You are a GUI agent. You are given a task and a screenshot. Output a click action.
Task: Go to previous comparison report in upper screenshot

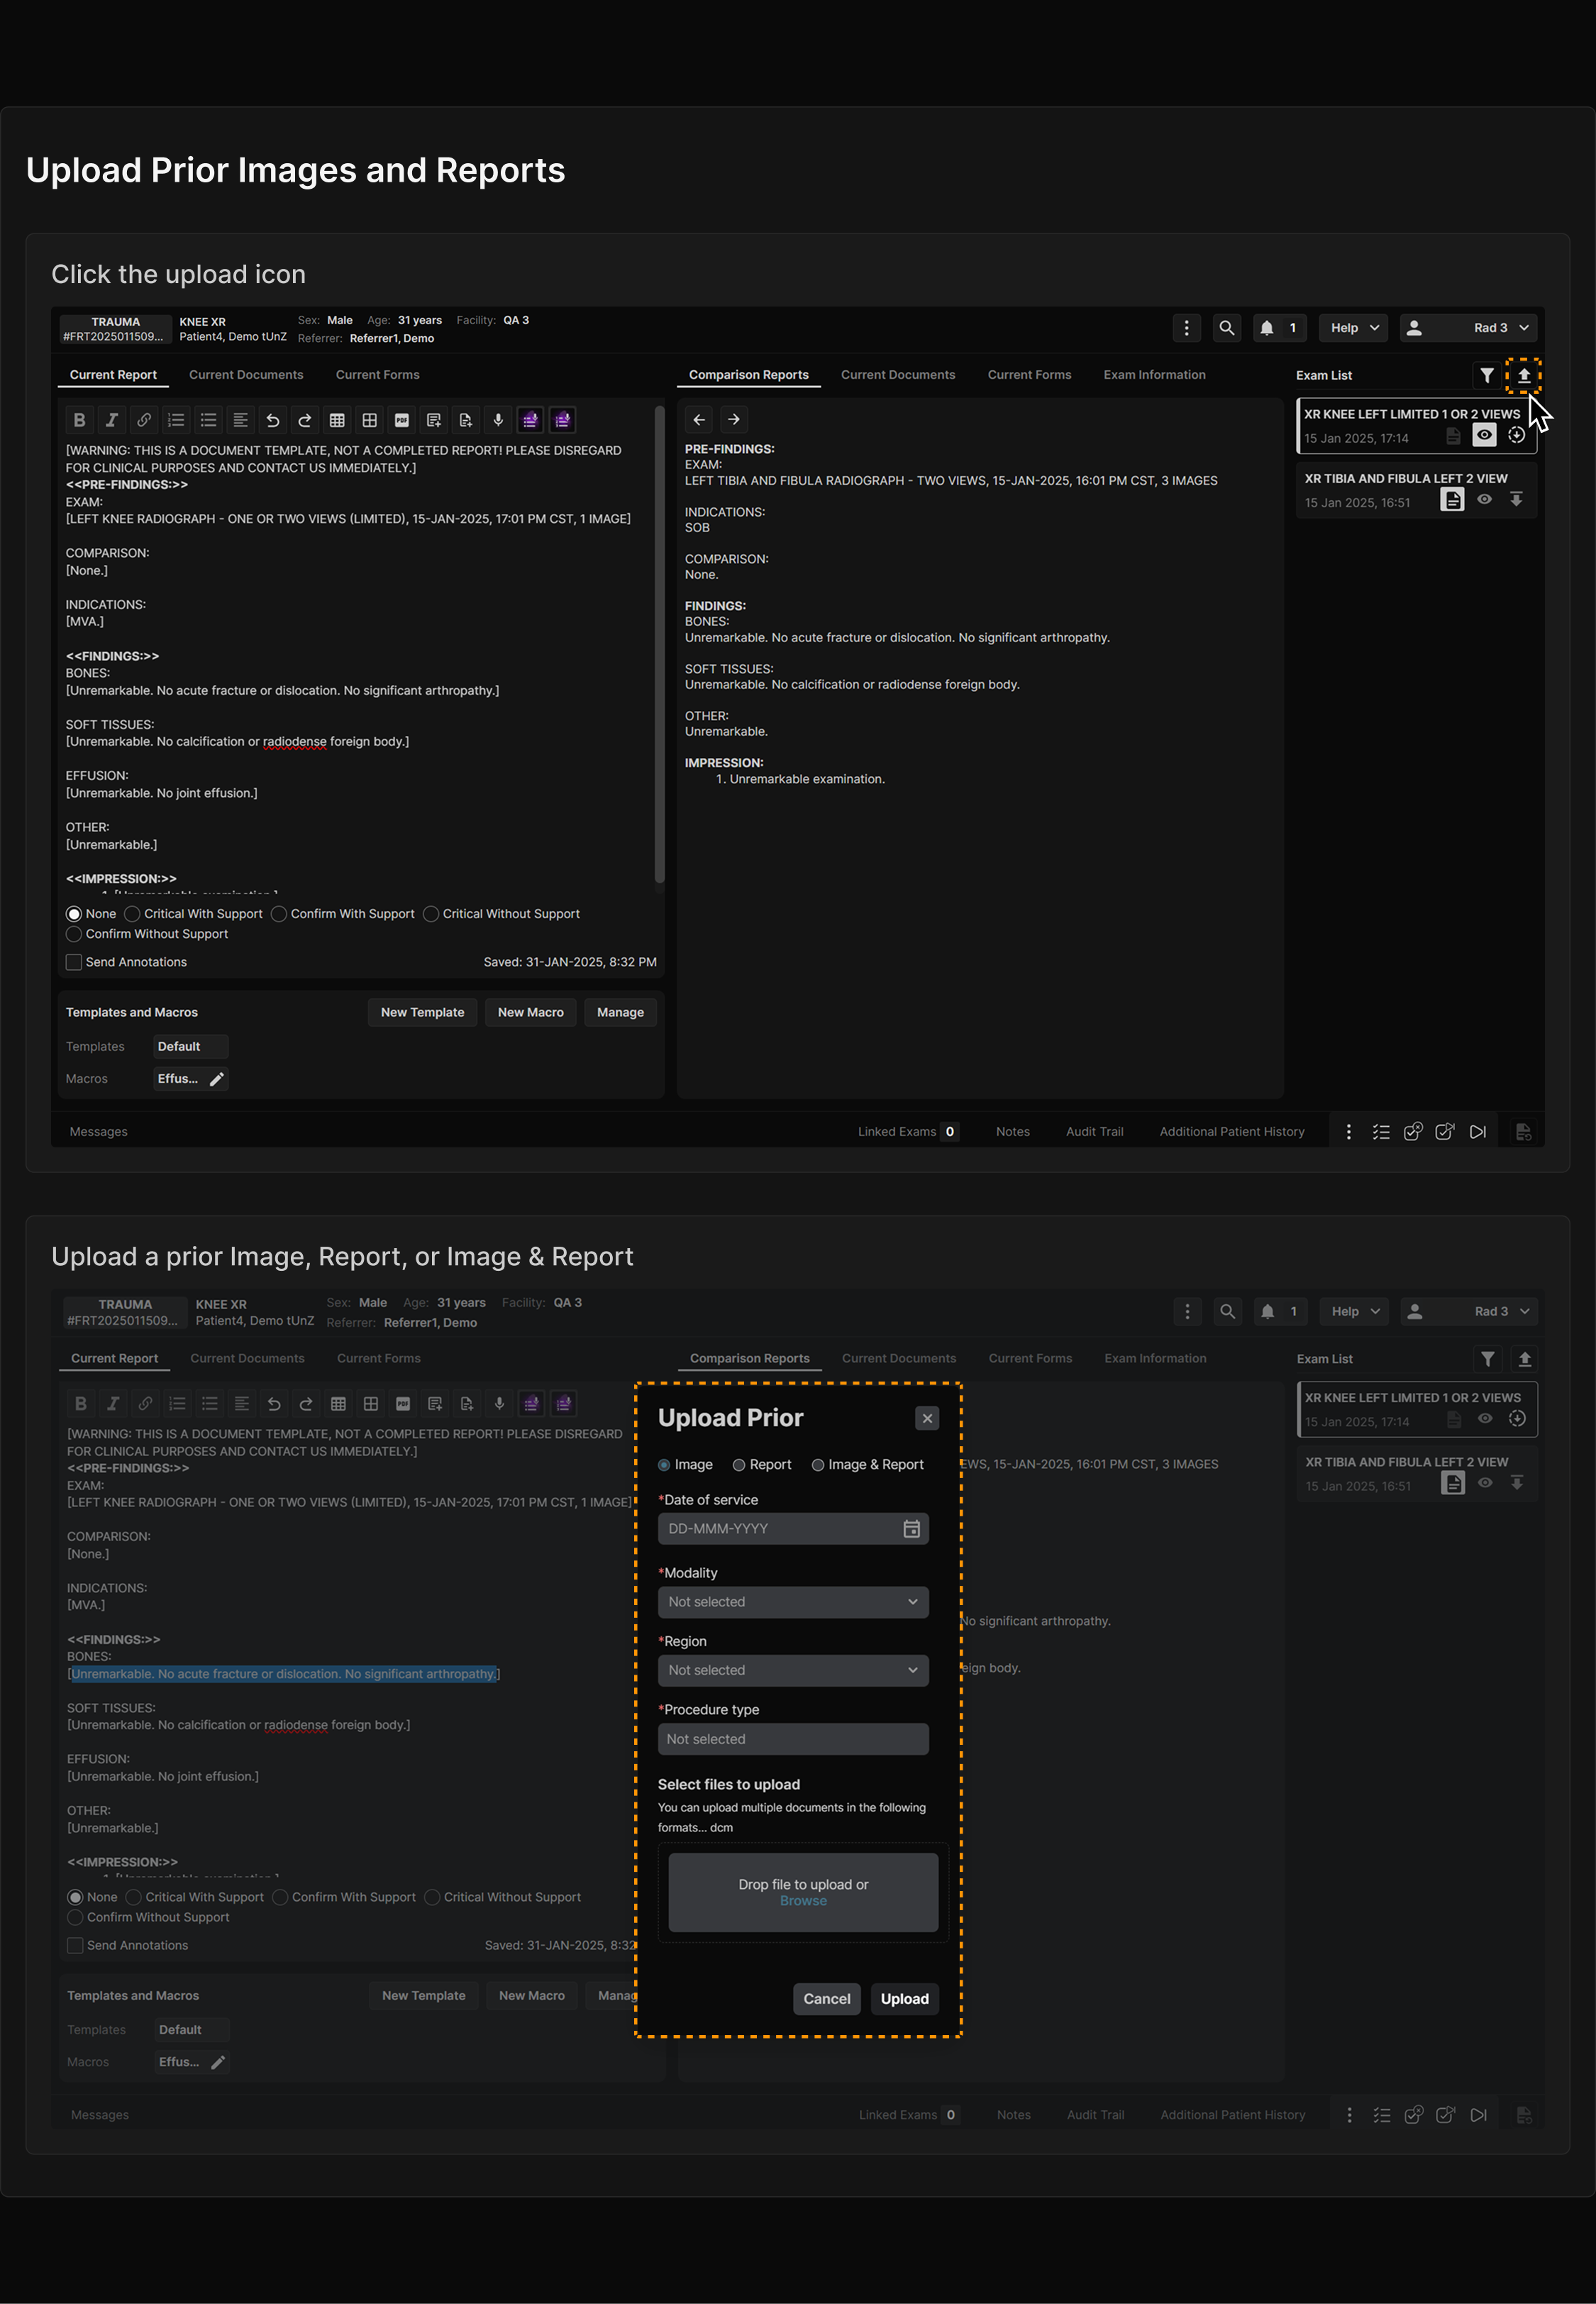point(700,420)
